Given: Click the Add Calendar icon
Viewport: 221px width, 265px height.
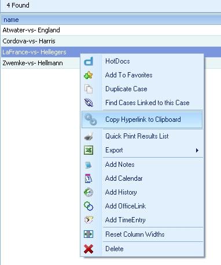Looking at the screenshot, I should click(89, 178).
